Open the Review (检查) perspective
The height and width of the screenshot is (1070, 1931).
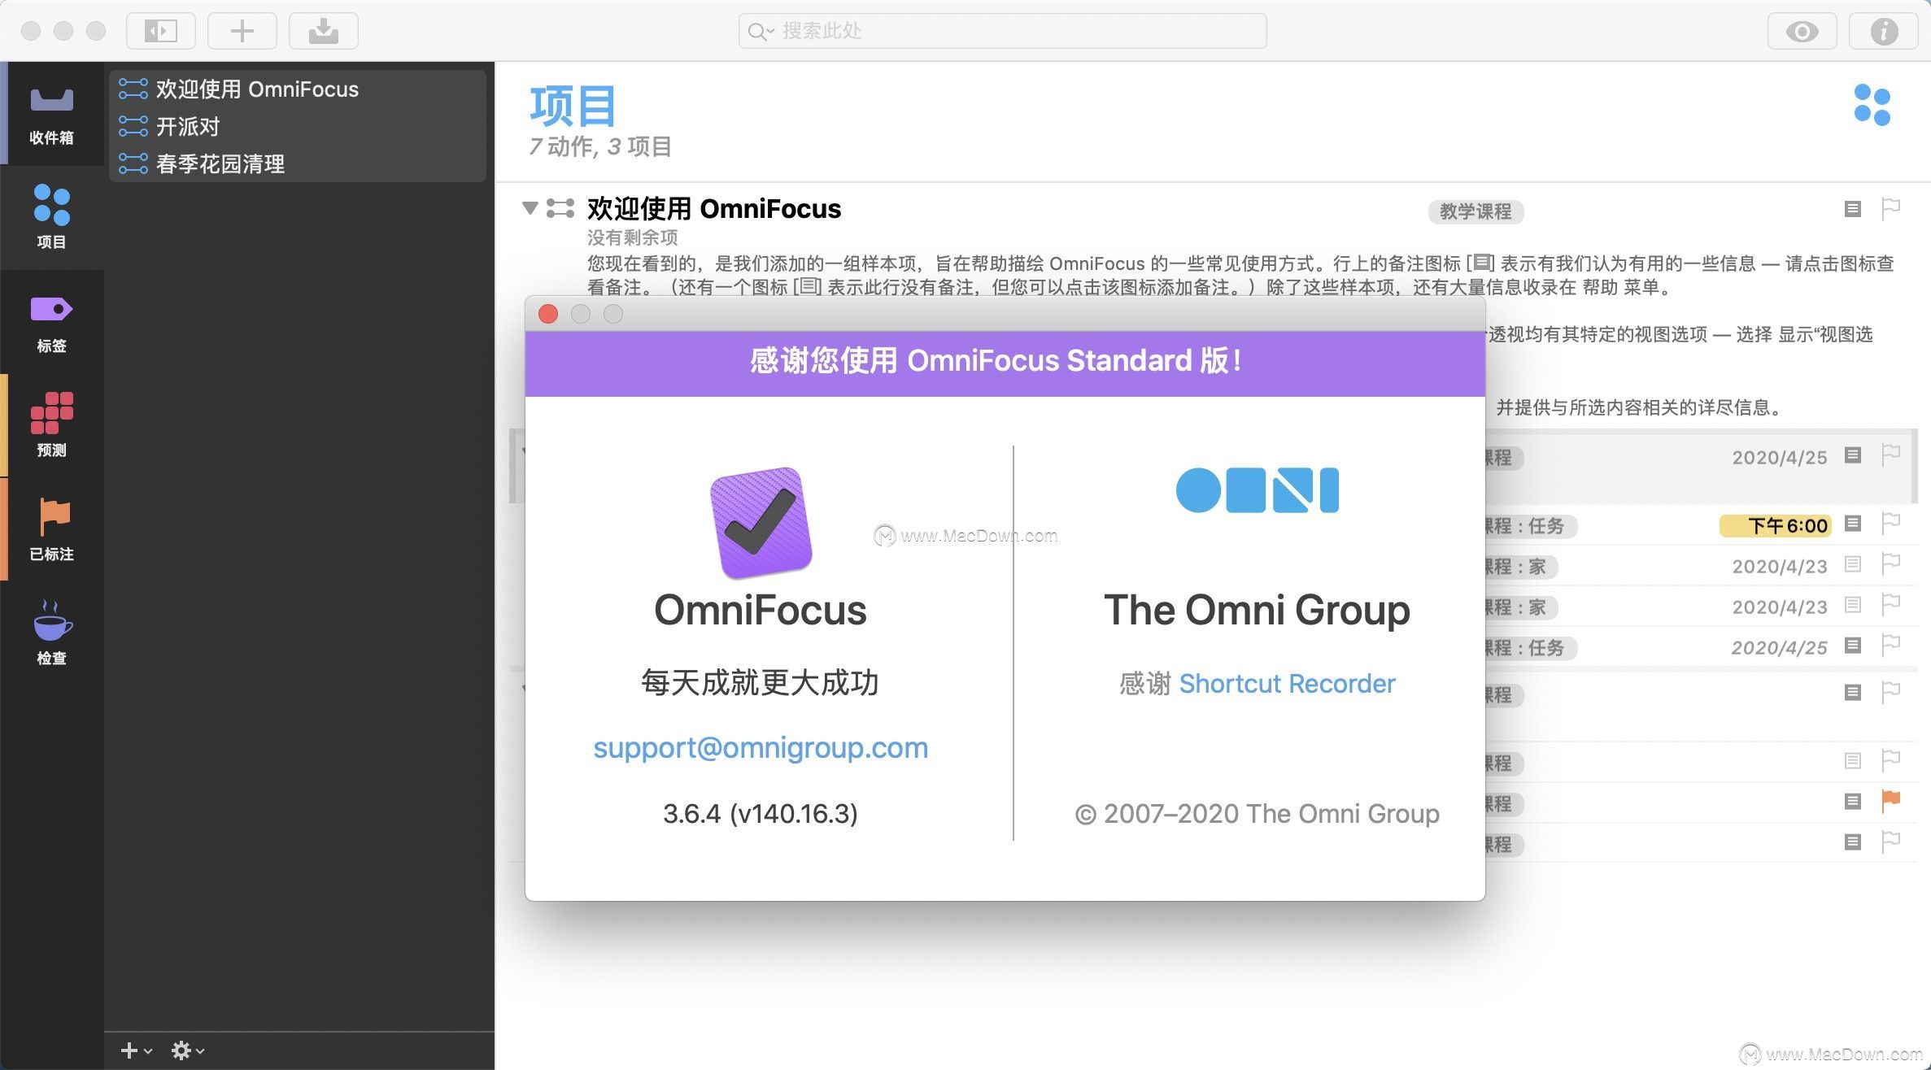click(52, 633)
